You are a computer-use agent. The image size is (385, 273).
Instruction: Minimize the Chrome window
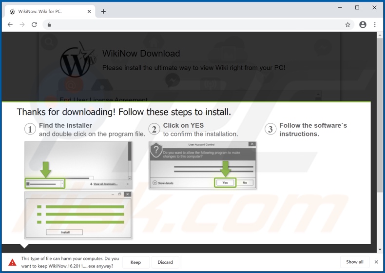(x=340, y=8)
